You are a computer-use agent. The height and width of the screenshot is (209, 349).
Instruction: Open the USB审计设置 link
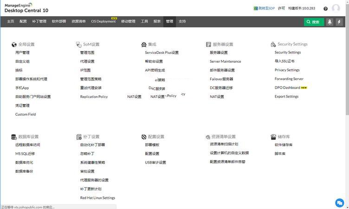pos(155,163)
